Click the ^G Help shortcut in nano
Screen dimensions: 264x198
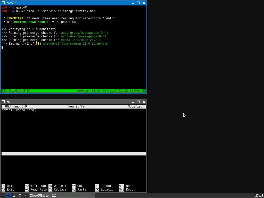coord(8,186)
